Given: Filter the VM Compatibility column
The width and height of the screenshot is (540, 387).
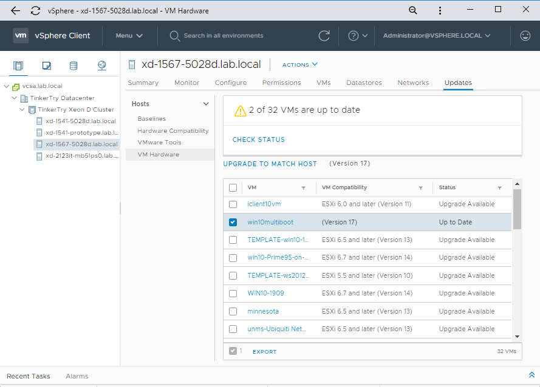Looking at the screenshot, I should 420,188.
